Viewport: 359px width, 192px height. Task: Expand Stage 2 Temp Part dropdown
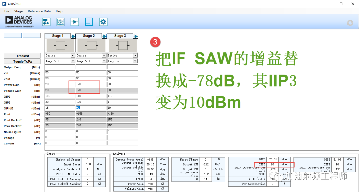point(104,61)
